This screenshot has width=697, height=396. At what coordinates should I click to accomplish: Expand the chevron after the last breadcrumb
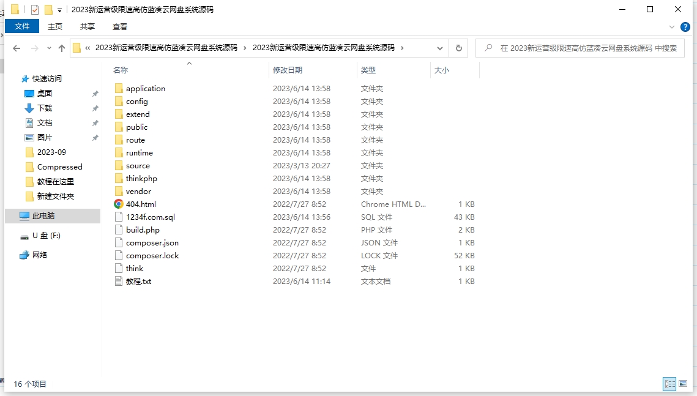click(x=402, y=48)
